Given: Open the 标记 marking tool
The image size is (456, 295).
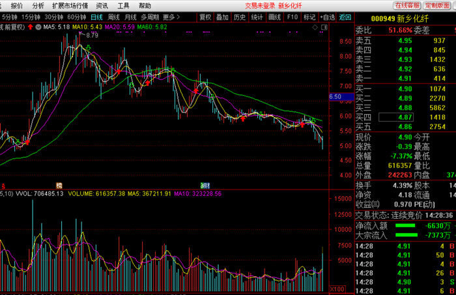Looking at the screenshot, I should [x=309, y=17].
